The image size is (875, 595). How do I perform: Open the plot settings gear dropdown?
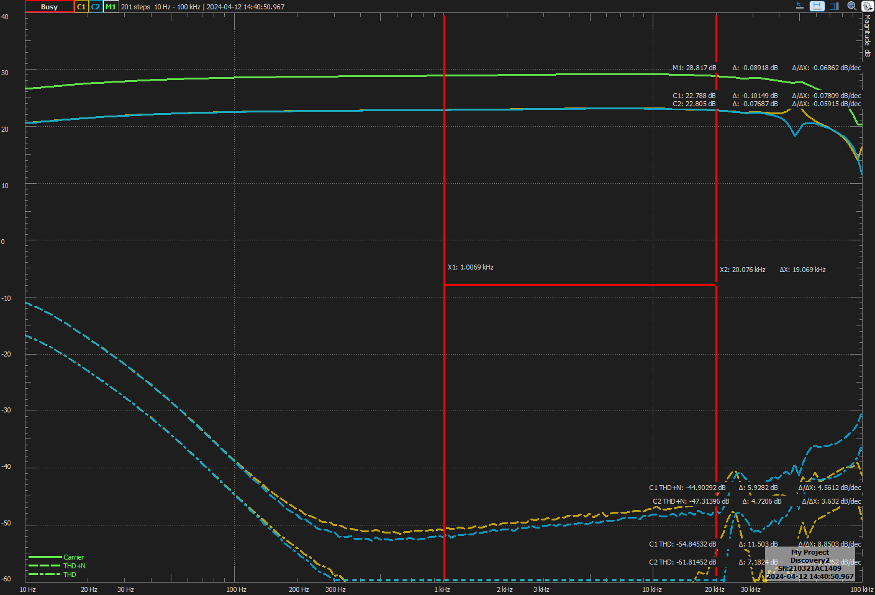coord(868,6)
